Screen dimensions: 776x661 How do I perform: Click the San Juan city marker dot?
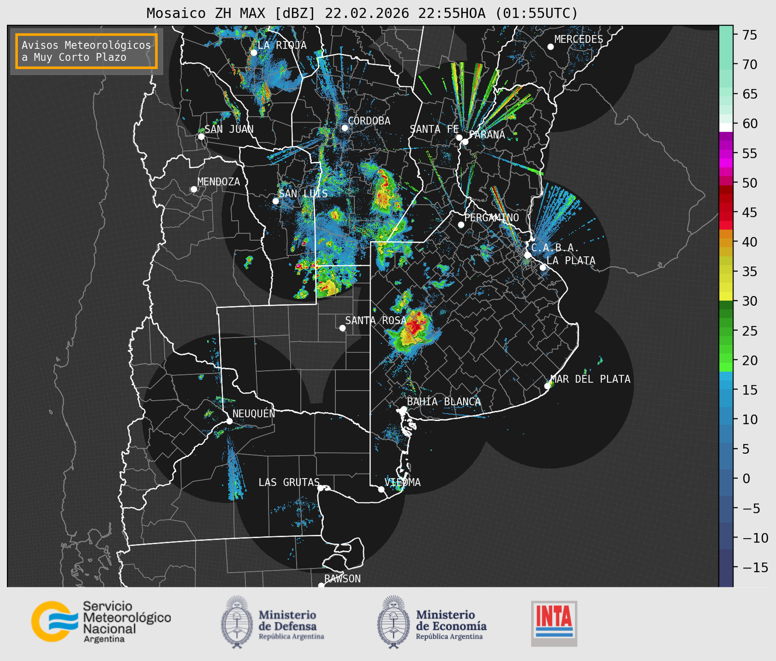click(201, 137)
